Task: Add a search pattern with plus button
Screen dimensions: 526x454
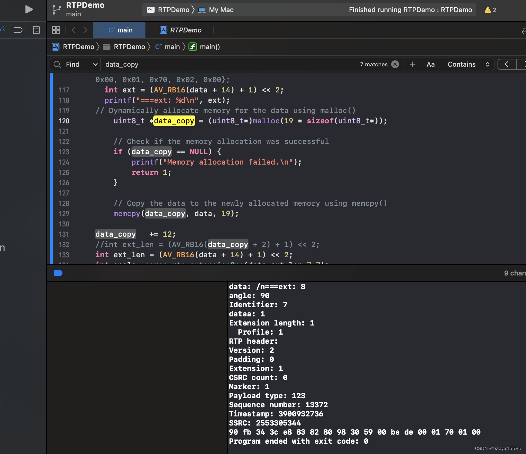Action: [412, 64]
